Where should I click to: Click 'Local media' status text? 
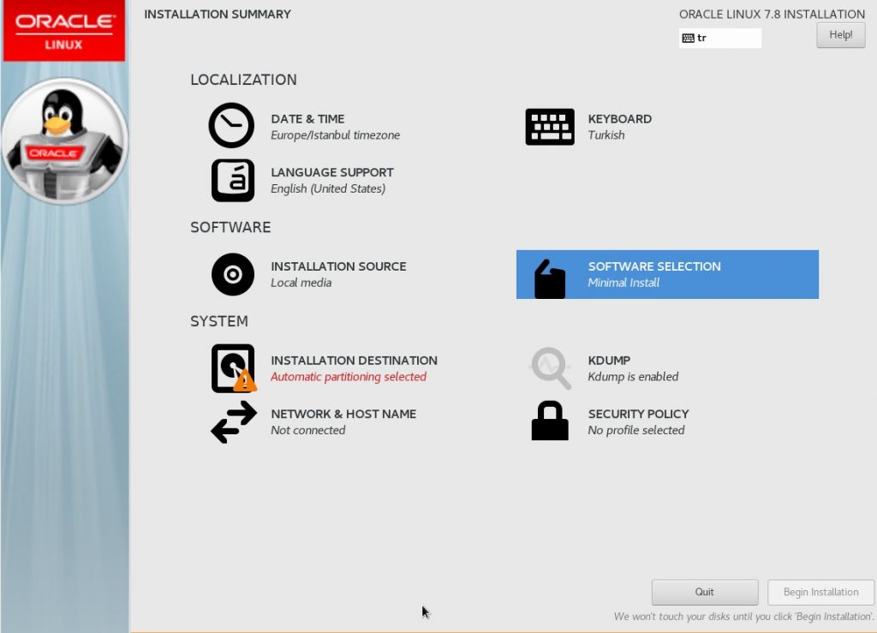[x=301, y=283]
